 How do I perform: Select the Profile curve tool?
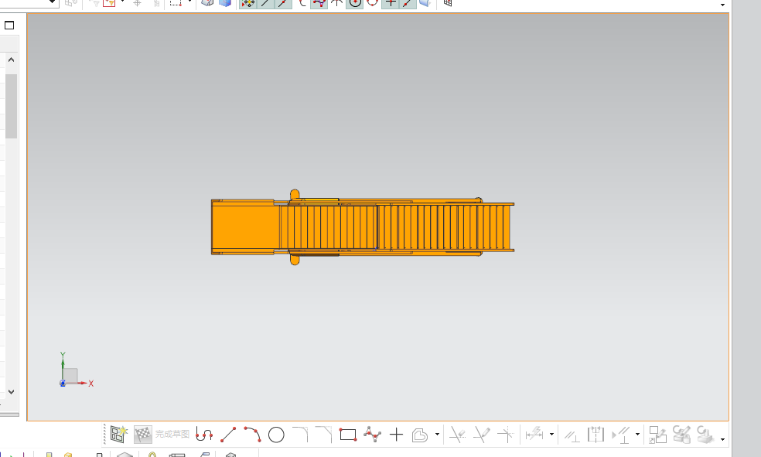coord(204,435)
